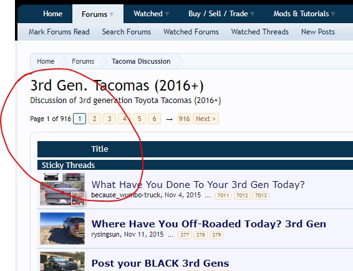Click Mark Forums Read link
This screenshot has height=271, width=353.
tap(59, 32)
